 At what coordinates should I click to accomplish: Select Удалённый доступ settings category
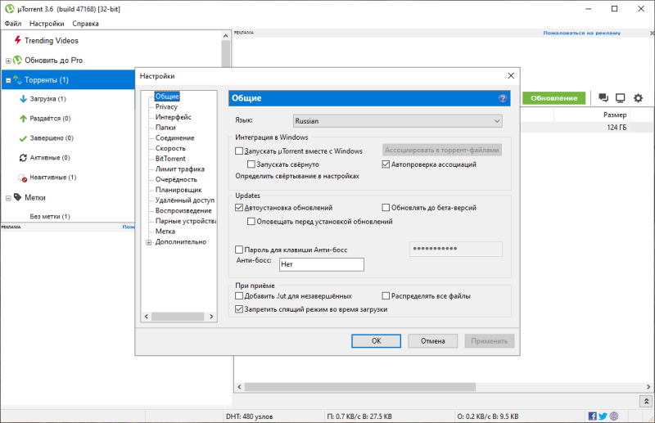coord(185,200)
